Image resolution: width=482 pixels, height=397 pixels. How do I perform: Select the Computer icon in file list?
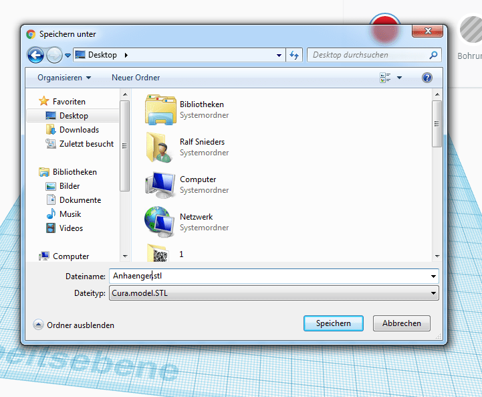coord(160,185)
